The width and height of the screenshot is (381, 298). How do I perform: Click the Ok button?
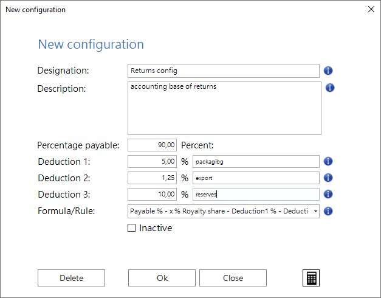(x=162, y=278)
